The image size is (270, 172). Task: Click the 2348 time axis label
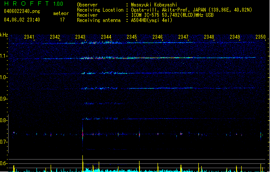[209, 37]
